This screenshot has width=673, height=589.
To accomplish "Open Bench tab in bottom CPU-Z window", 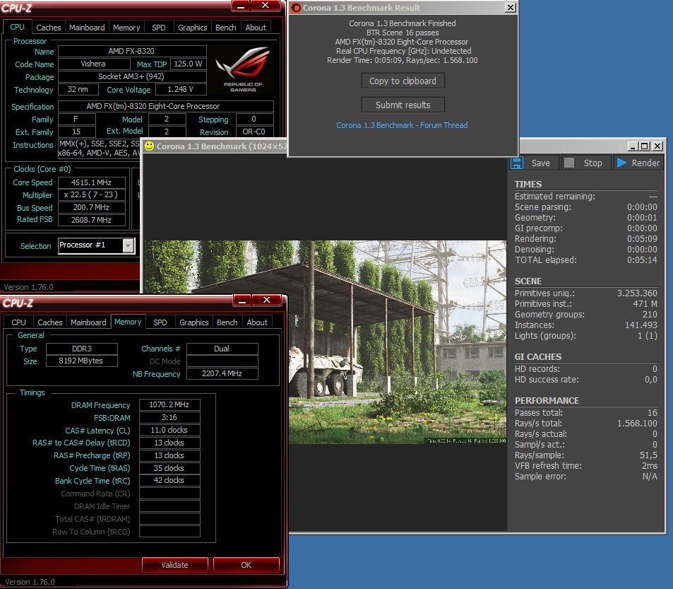I will 227,322.
